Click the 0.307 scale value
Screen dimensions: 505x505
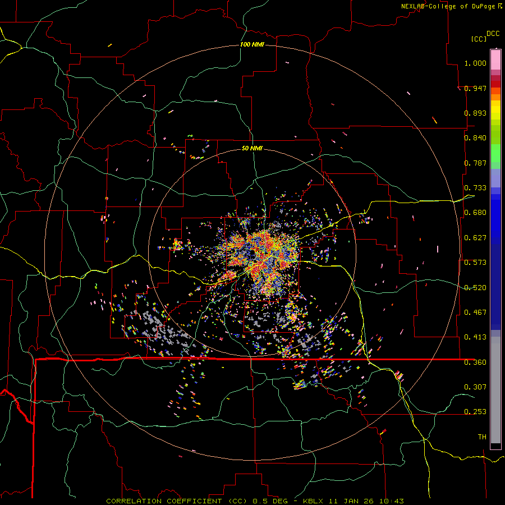click(475, 387)
